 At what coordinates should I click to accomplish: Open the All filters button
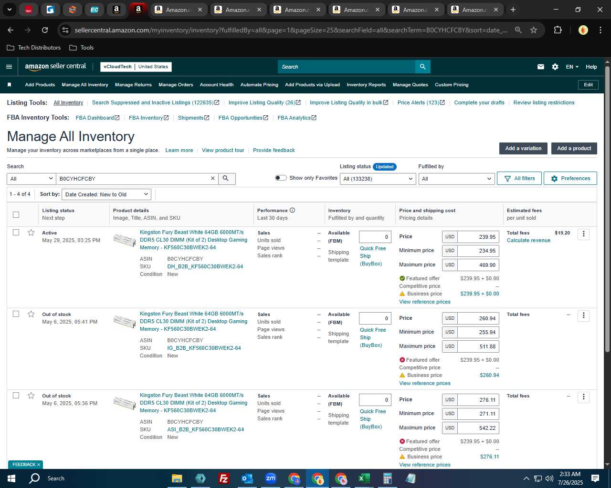(519, 178)
